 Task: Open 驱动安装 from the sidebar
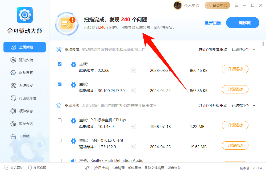pyautogui.click(x=24, y=60)
